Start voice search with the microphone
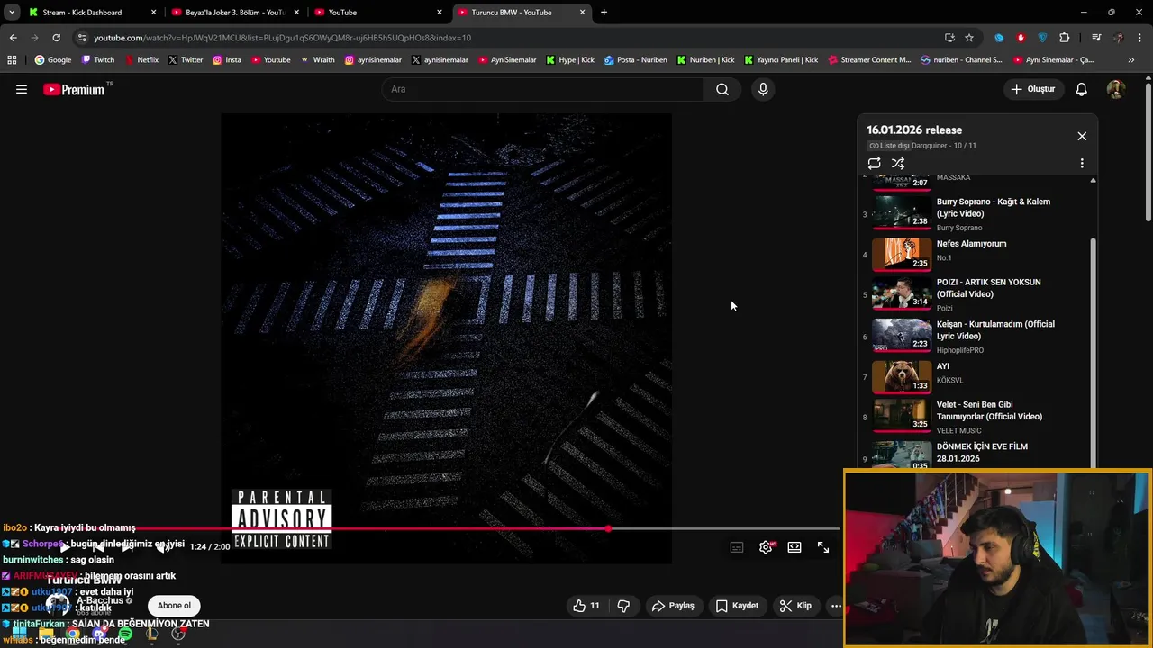 coord(763,89)
